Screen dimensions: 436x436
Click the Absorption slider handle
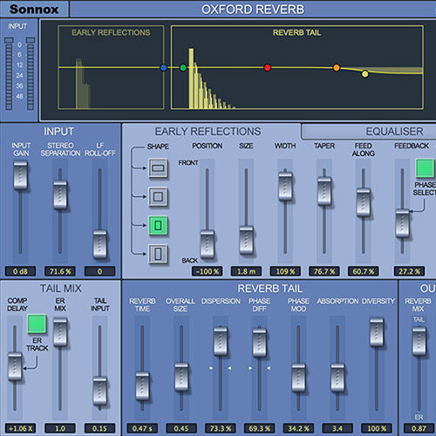pyautogui.click(x=337, y=378)
